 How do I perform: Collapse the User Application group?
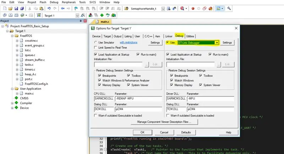12,89
